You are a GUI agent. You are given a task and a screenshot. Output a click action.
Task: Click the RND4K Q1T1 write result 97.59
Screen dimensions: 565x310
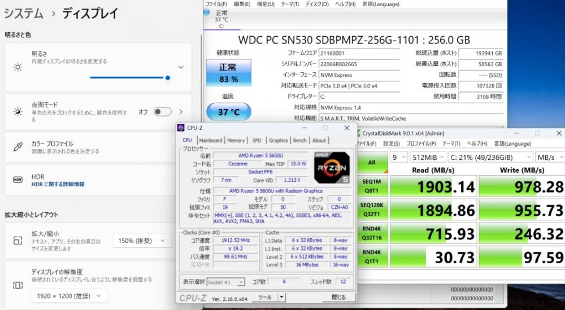click(x=521, y=257)
